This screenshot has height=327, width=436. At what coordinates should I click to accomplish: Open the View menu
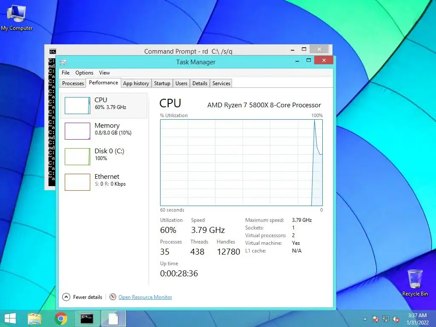pos(105,72)
